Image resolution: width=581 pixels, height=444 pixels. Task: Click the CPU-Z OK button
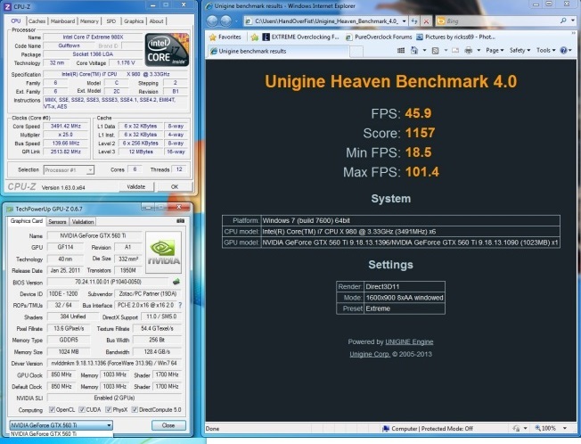175,187
